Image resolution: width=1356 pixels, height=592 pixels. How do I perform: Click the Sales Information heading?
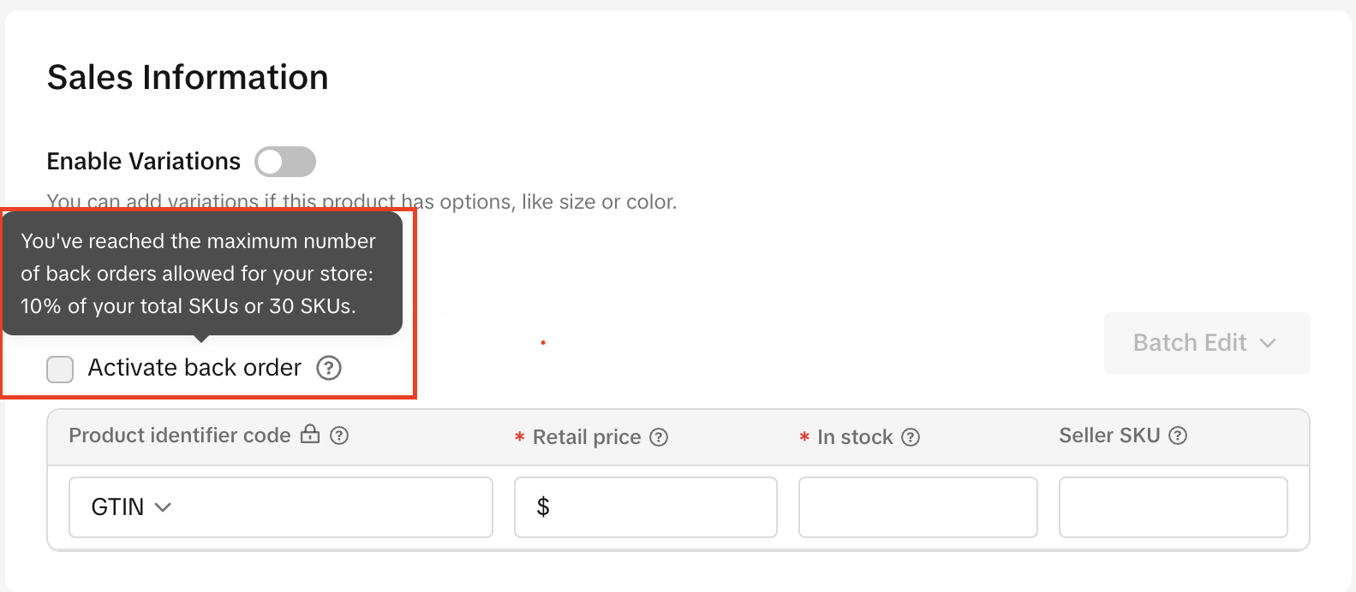tap(188, 77)
